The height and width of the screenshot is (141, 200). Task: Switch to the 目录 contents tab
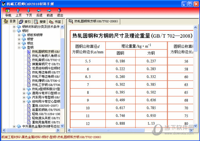[x=10, y=21]
